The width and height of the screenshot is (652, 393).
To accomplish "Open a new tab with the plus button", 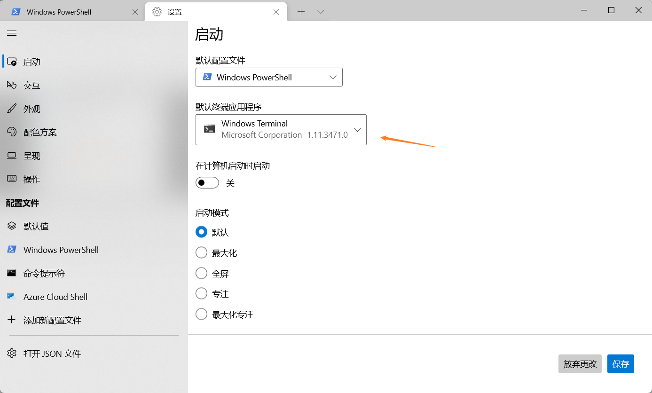I will click(x=301, y=12).
